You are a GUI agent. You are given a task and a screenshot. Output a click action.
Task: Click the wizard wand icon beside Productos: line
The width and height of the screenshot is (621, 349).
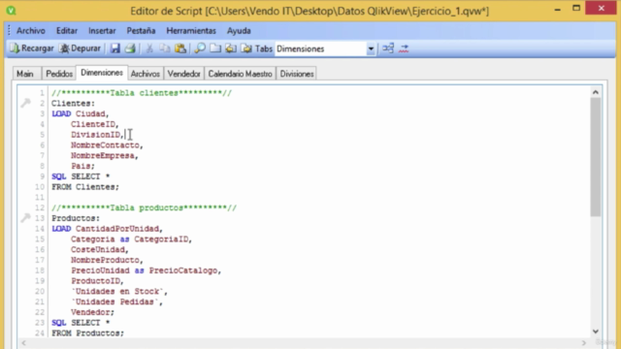(x=25, y=218)
